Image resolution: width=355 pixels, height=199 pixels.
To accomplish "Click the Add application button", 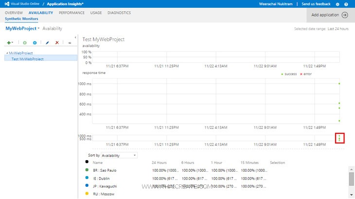I will 331,15.
